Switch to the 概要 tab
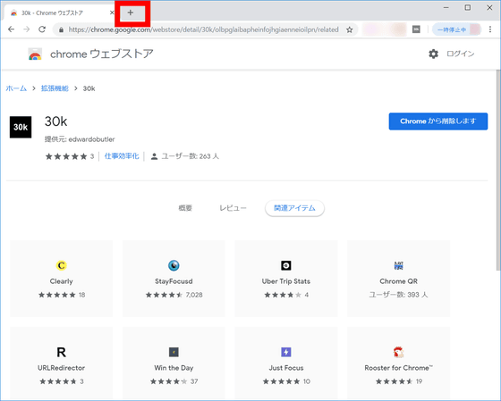 click(185, 208)
